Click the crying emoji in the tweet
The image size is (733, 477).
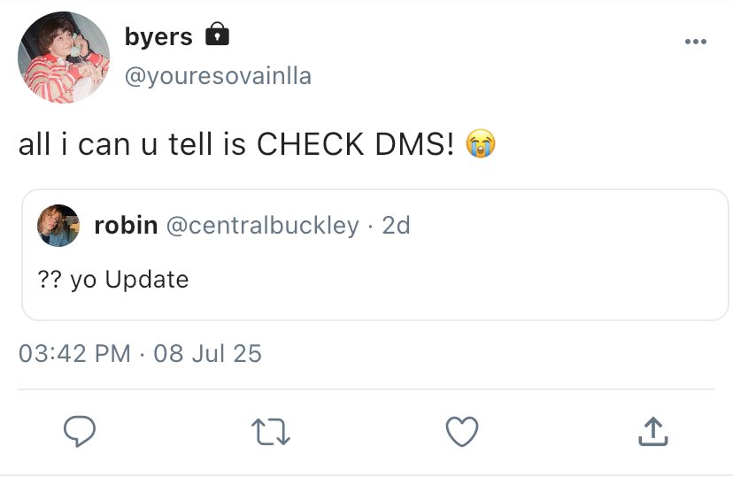pyautogui.click(x=480, y=145)
